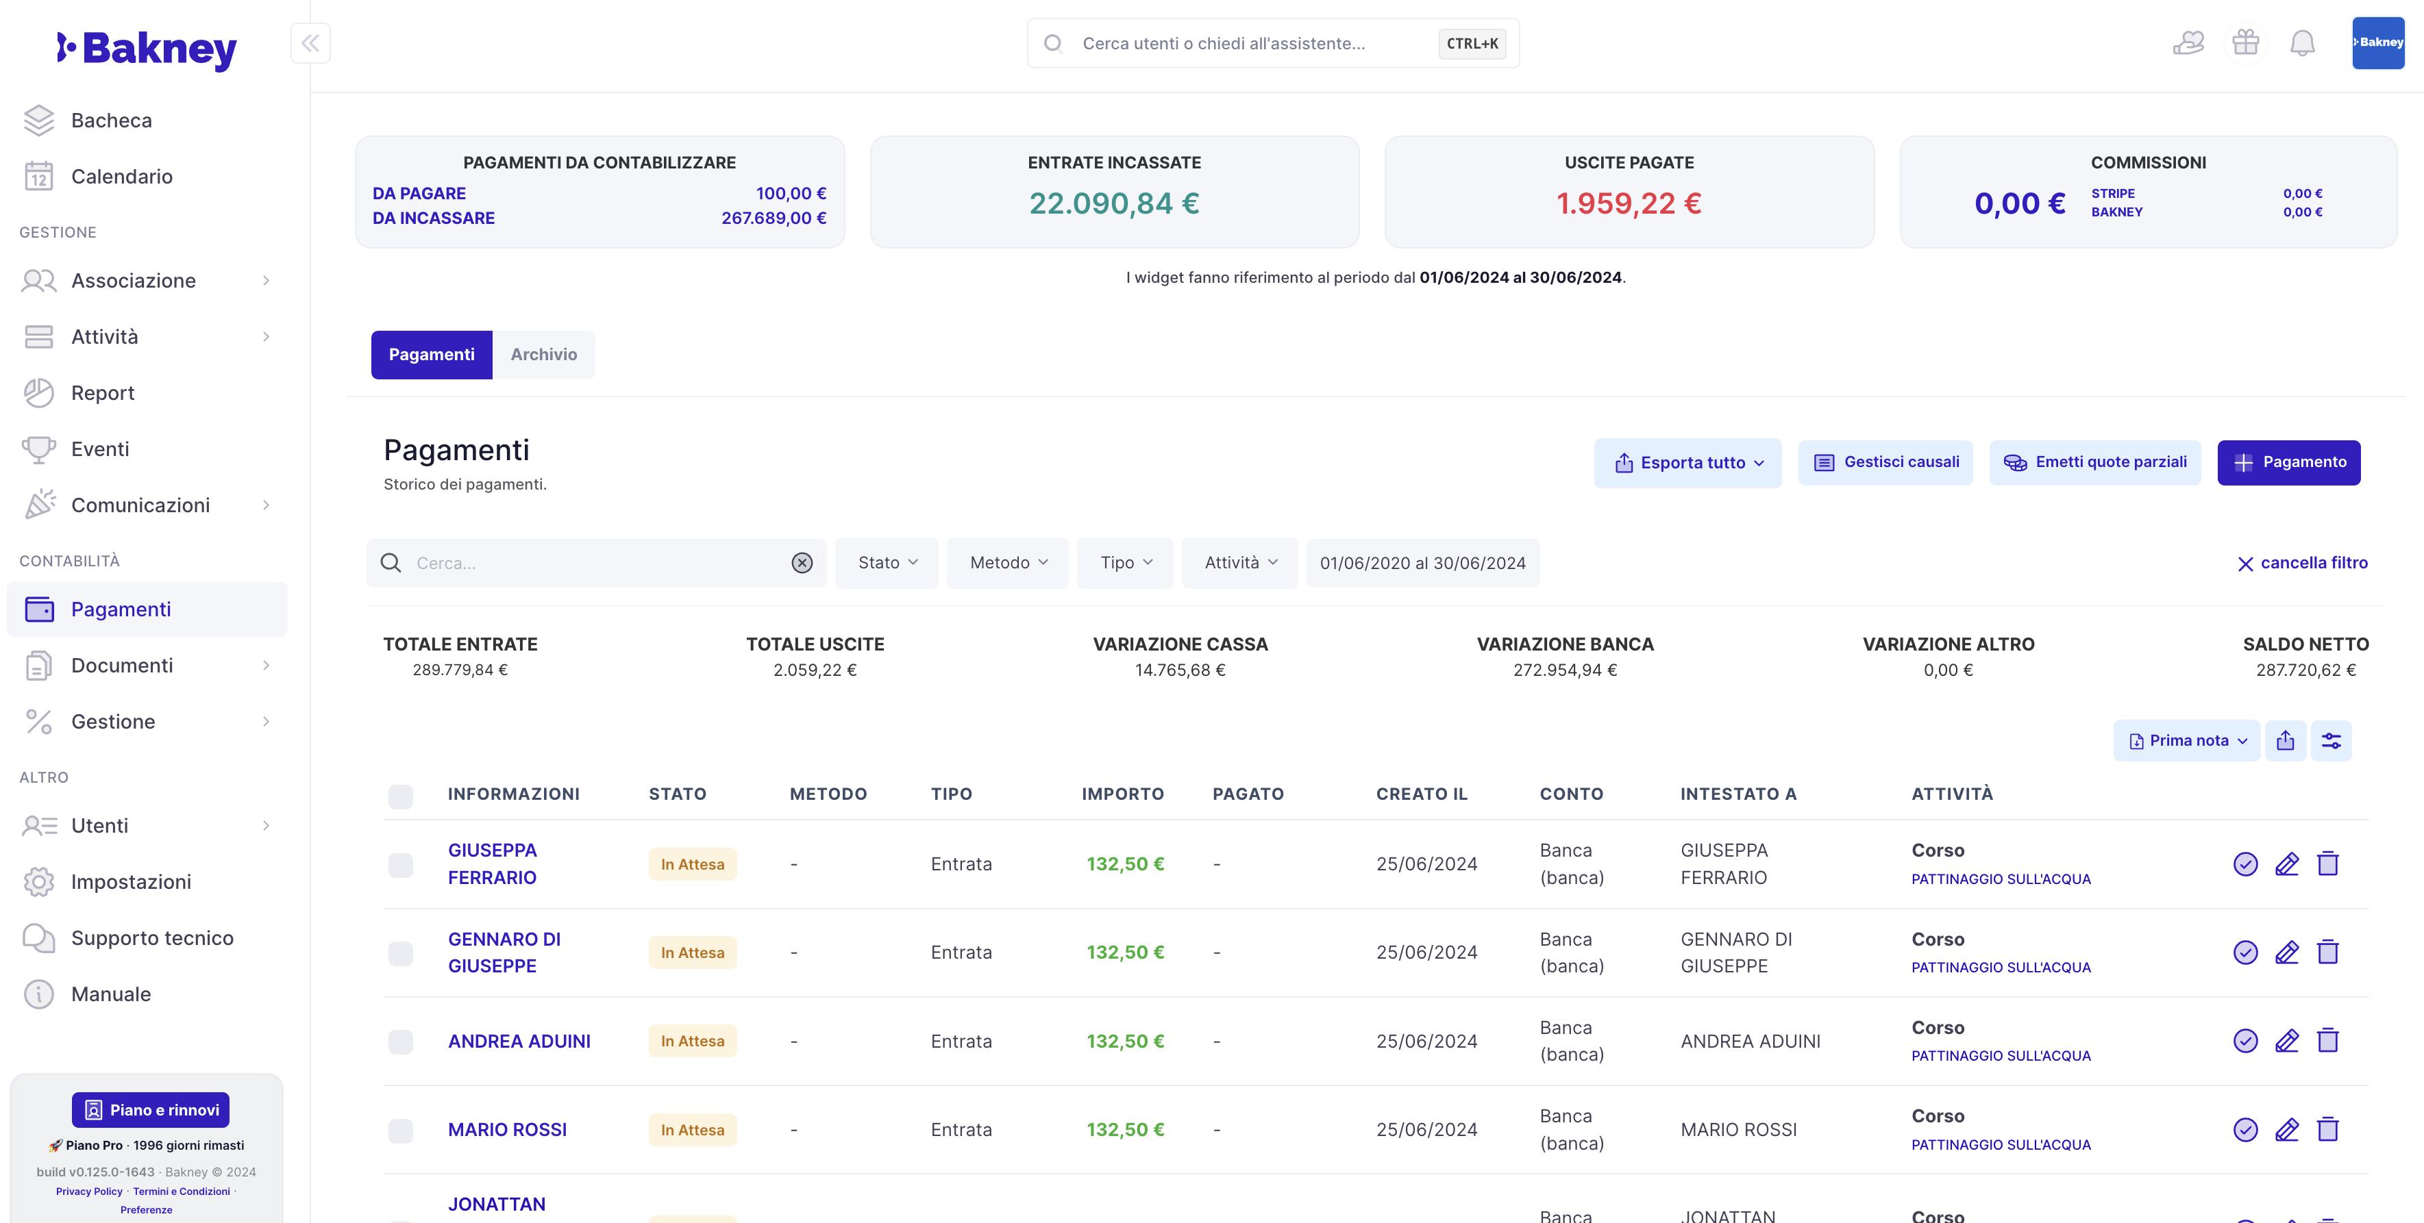This screenshot has width=2424, height=1223.
Task: Check the Gennaro Di Giuseppe row checkbox
Action: coord(401,953)
